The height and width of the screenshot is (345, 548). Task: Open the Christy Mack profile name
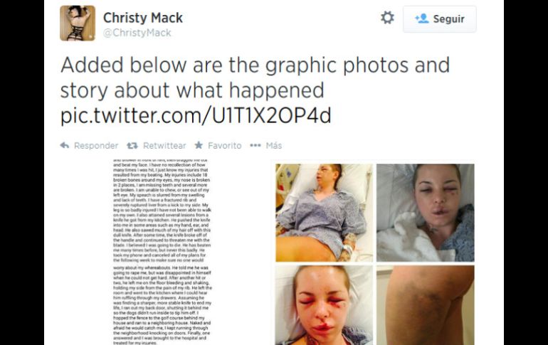pyautogui.click(x=143, y=18)
